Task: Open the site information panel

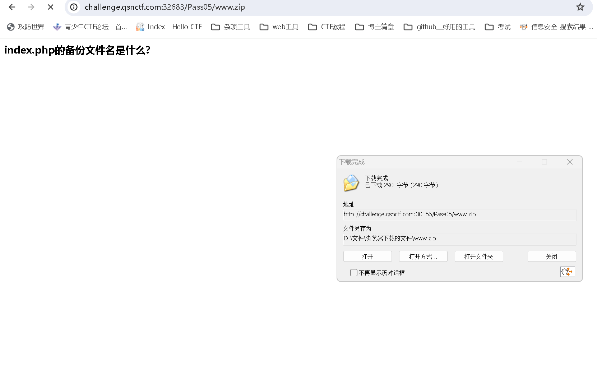Action: click(74, 7)
